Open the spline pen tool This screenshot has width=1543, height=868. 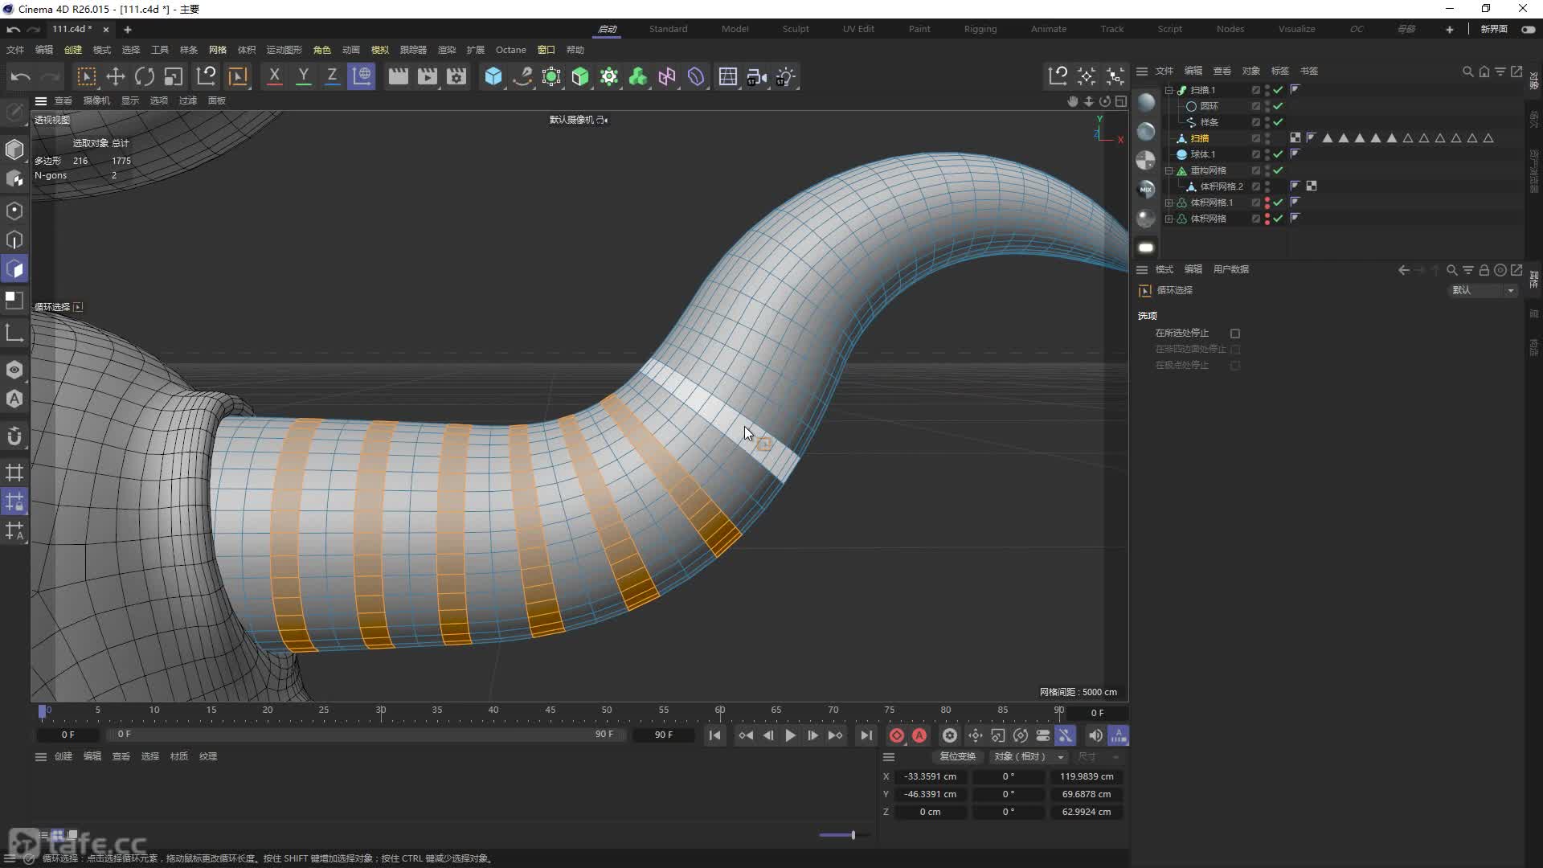tap(522, 76)
